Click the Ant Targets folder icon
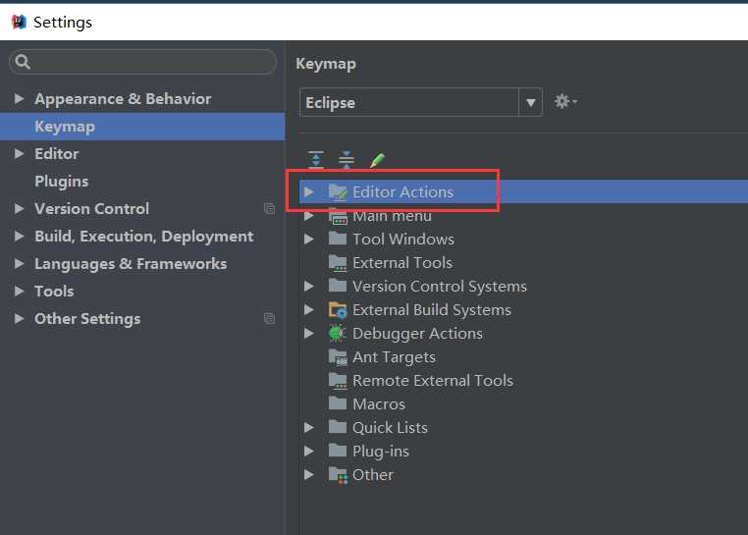 pos(338,357)
